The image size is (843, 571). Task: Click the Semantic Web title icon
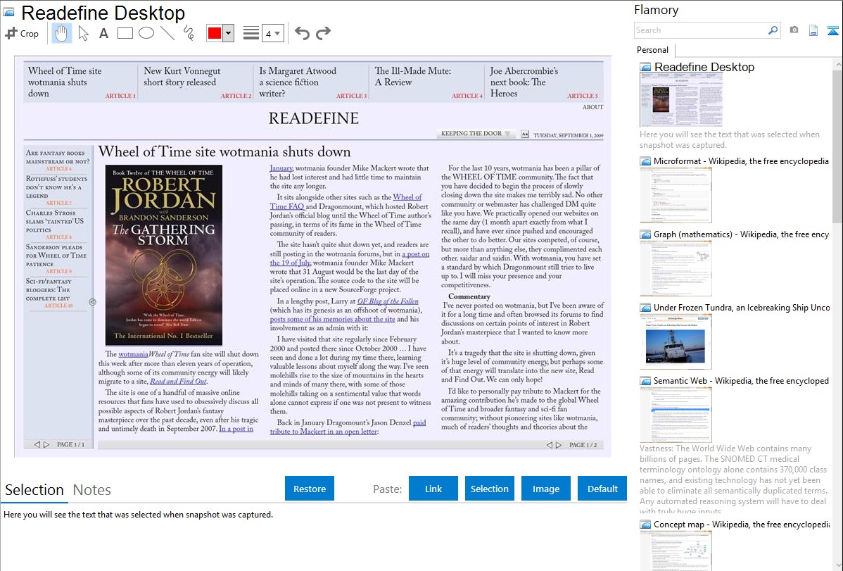[x=645, y=381]
